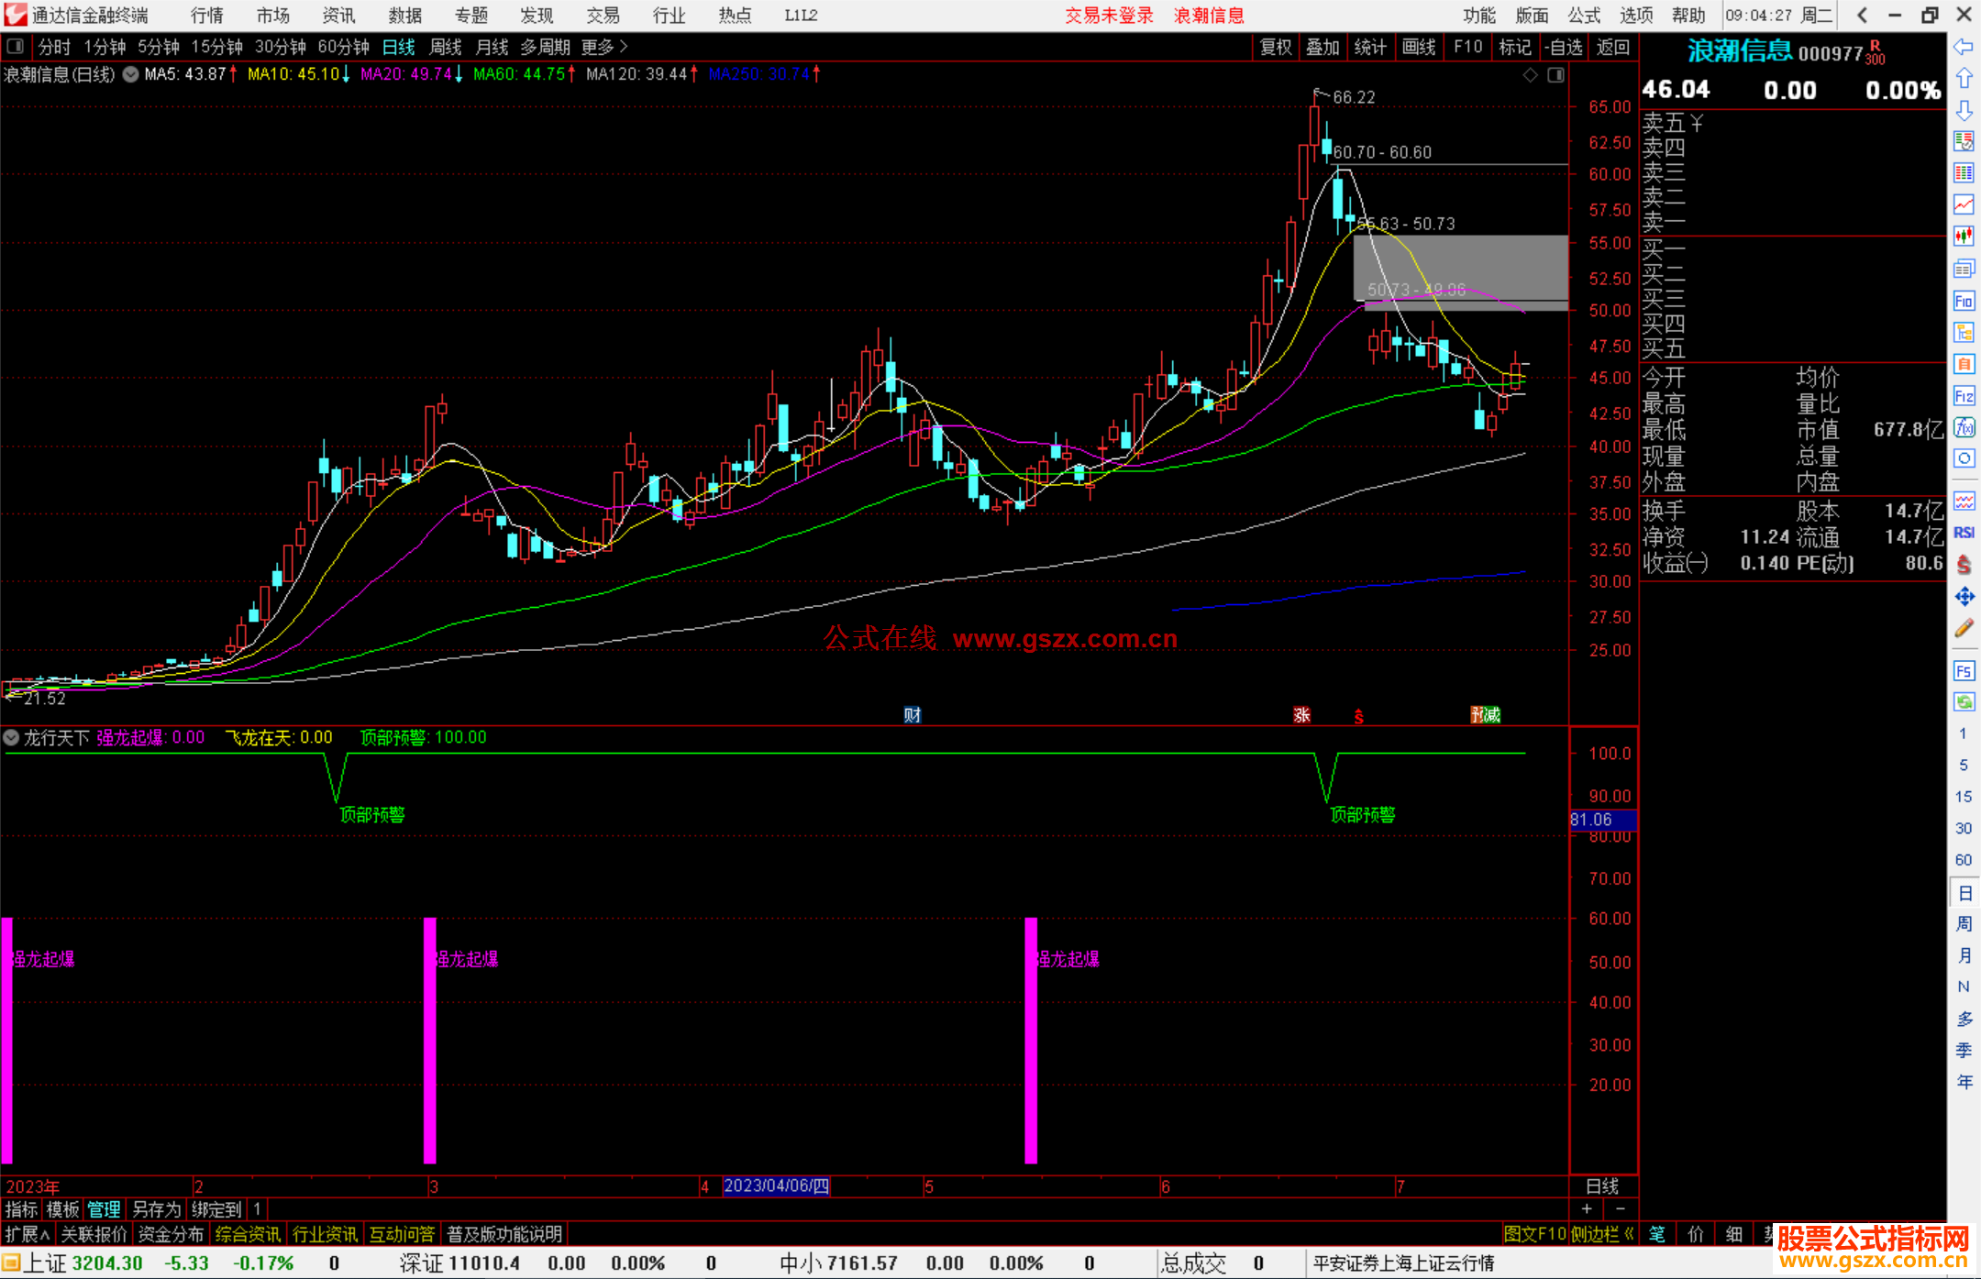
Task: Click the RSI indicator sidebar icon
Action: pyautogui.click(x=1964, y=533)
